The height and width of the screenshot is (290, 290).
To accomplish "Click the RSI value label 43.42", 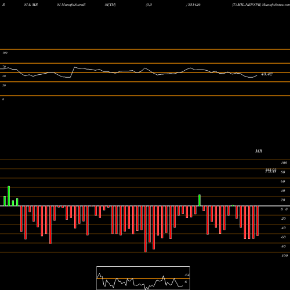I will coord(267,74).
